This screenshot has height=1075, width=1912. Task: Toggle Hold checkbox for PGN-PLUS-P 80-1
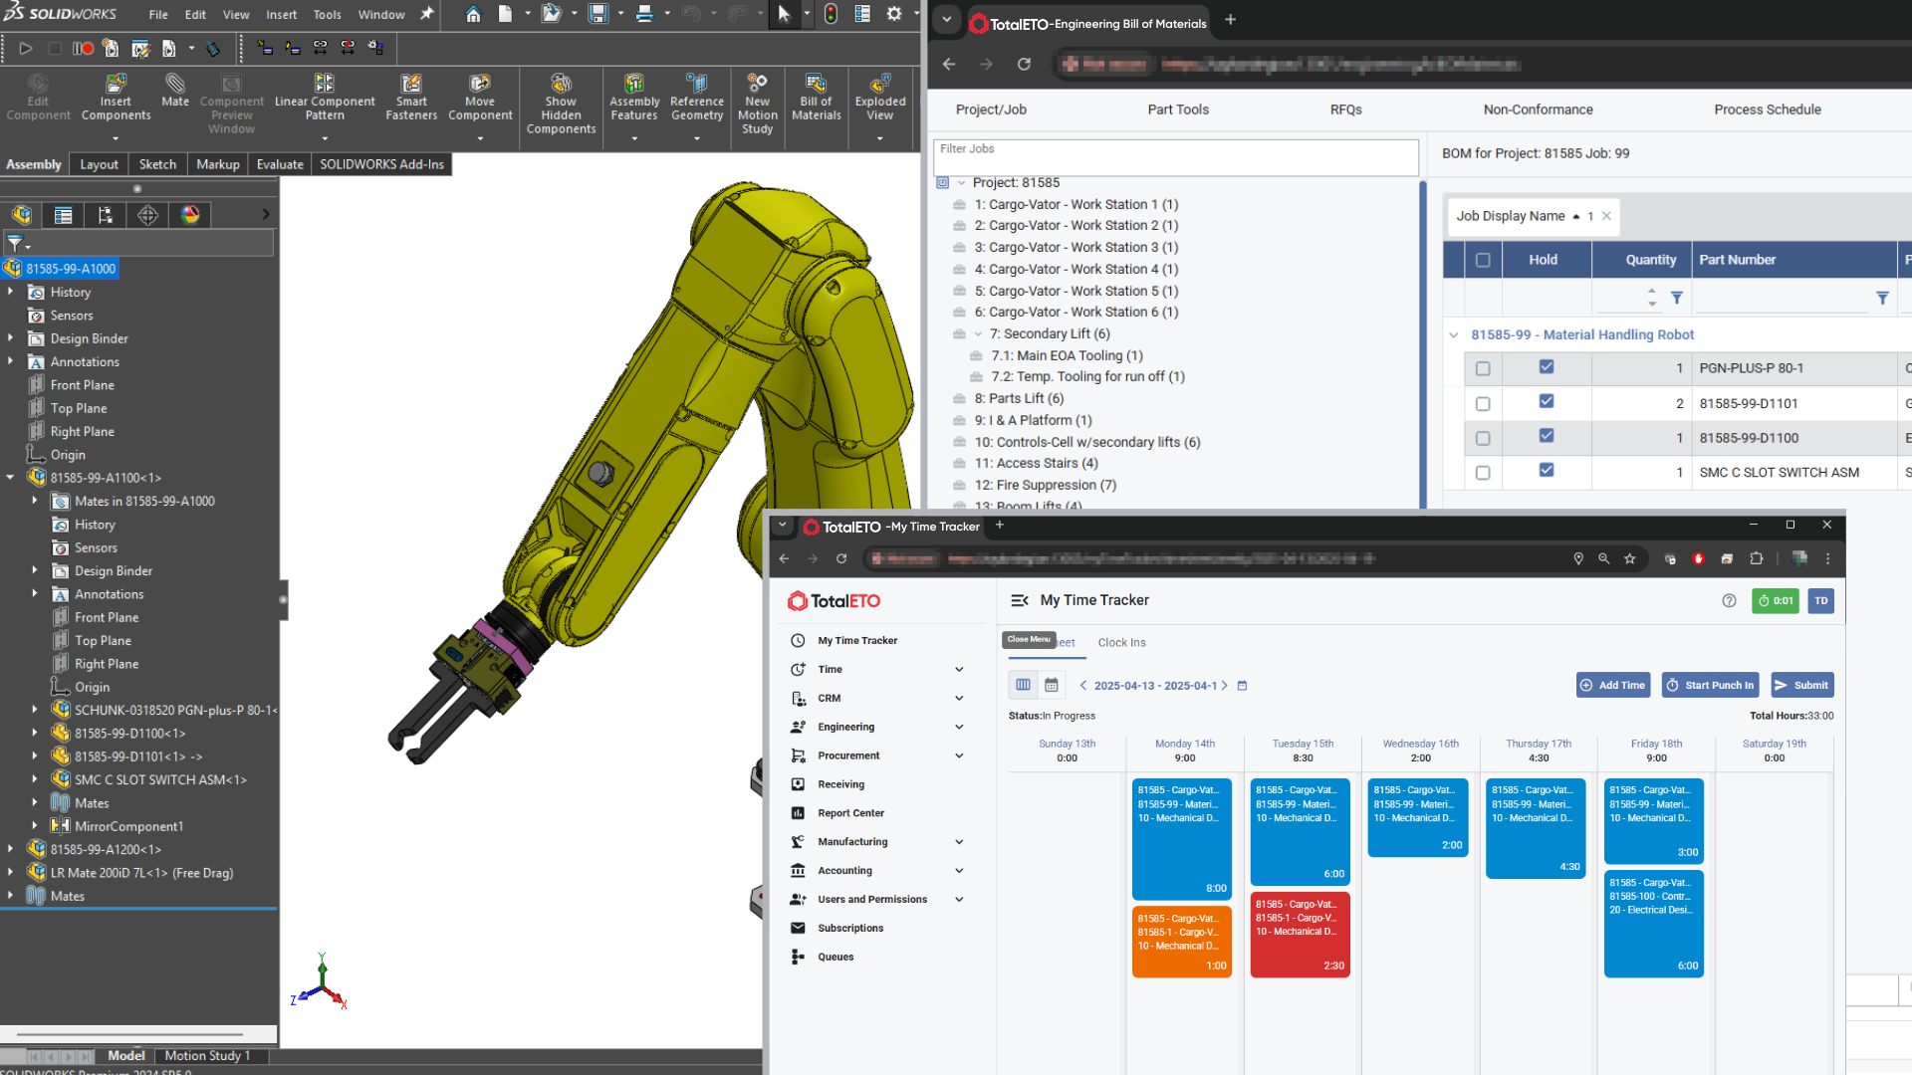[x=1547, y=366]
